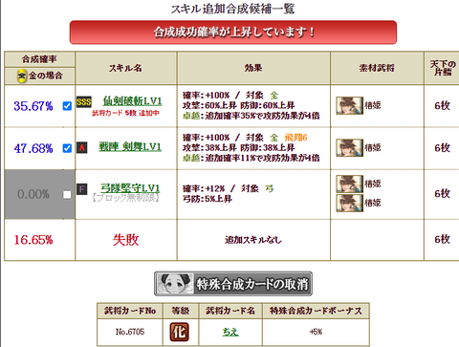459x347 pixels.
Task: Click the gold coin icon in header
Action: [x=22, y=76]
